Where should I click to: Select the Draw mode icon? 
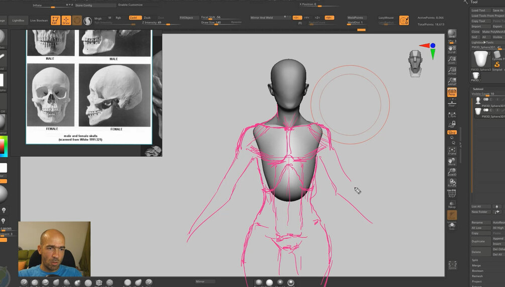pyautogui.click(x=66, y=20)
